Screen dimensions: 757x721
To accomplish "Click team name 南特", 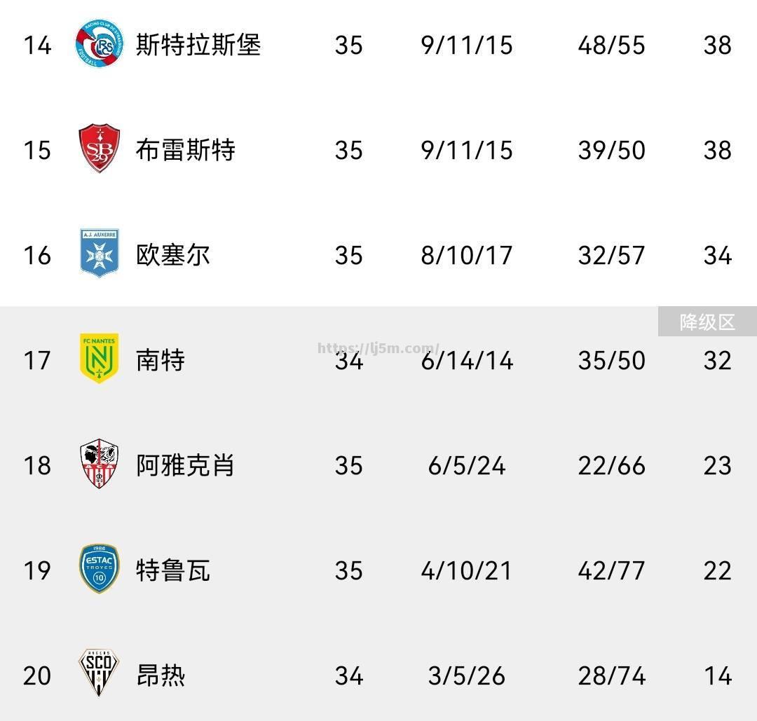I will (x=161, y=360).
